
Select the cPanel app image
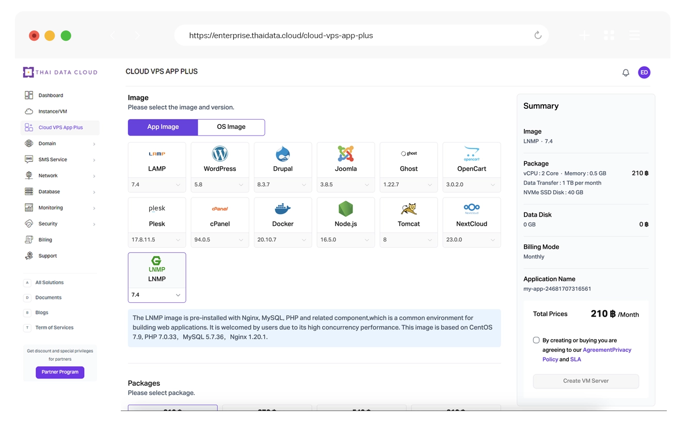pos(220,216)
